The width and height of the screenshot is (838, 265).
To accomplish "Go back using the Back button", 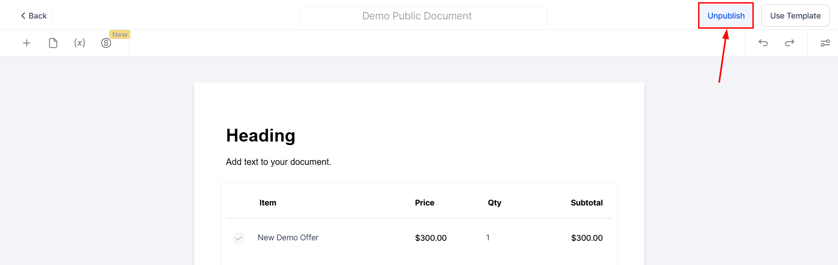I will 34,16.
